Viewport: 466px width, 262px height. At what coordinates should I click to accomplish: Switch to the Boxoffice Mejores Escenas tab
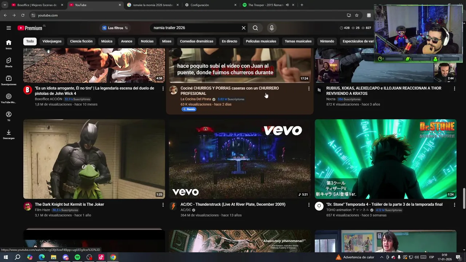pyautogui.click(x=36, y=5)
